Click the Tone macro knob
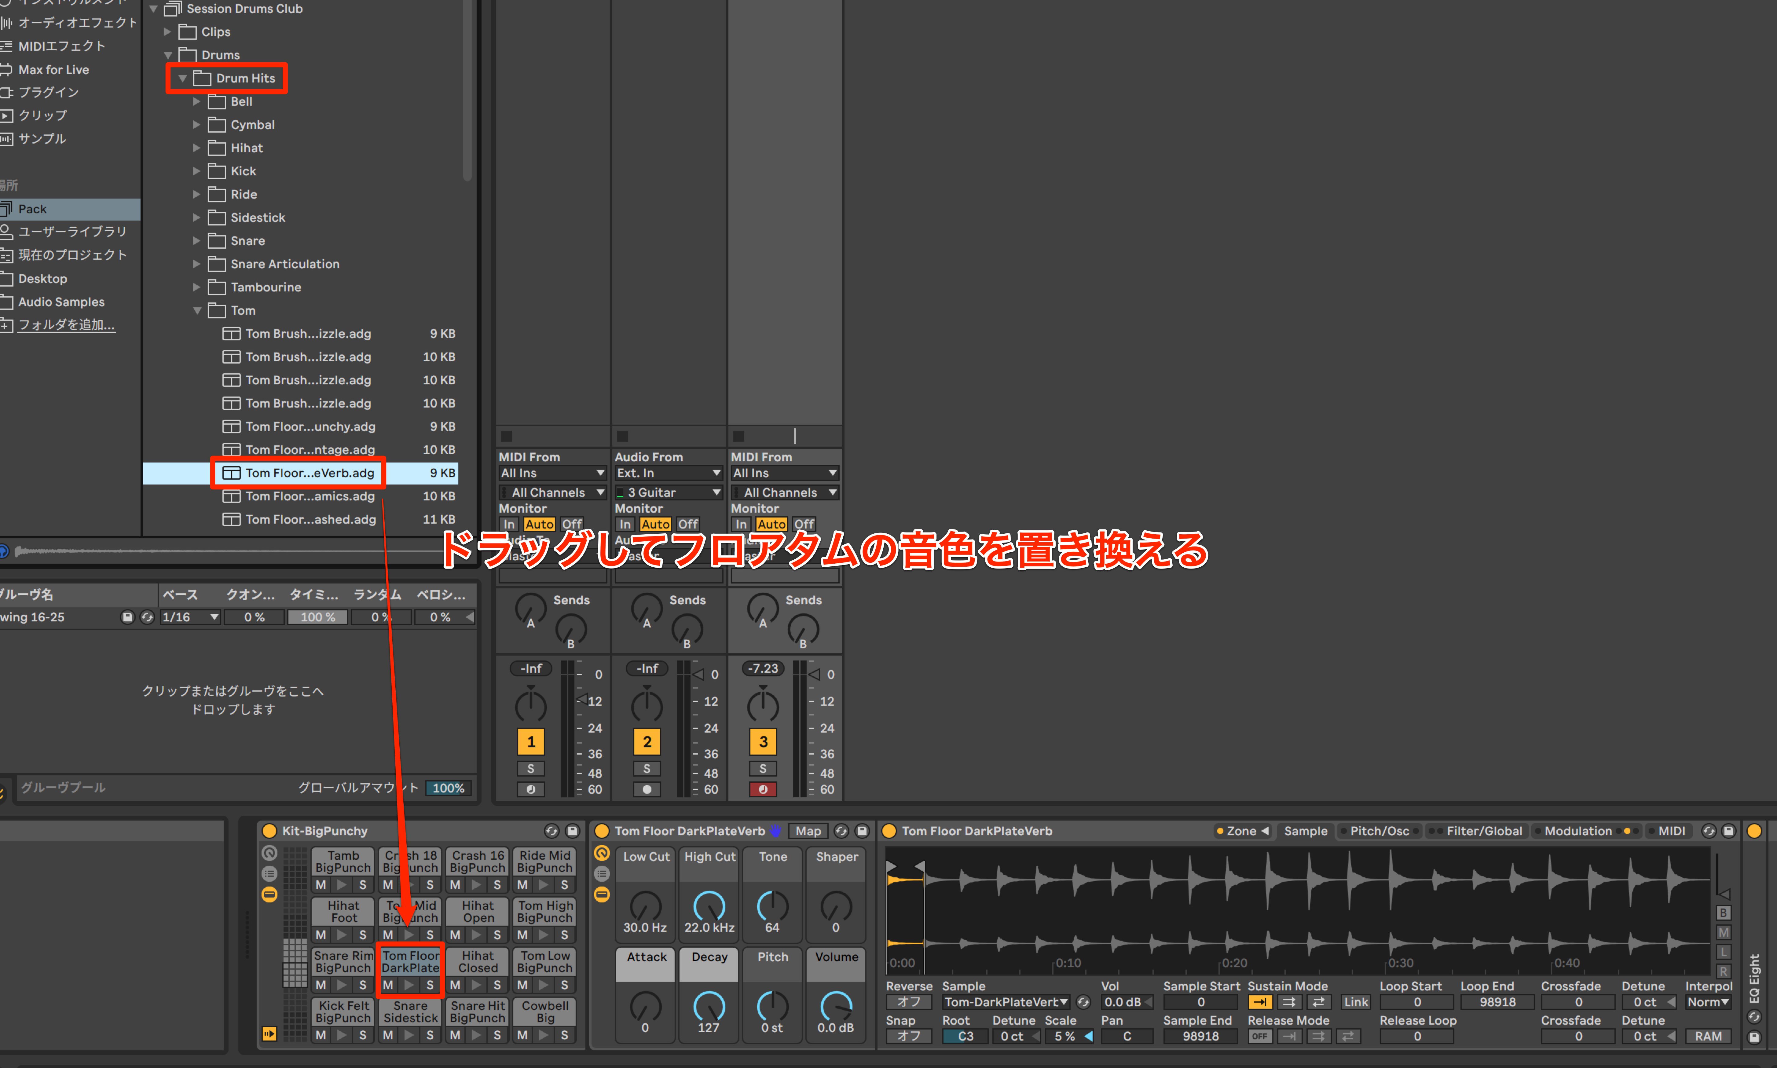 pos(772,906)
